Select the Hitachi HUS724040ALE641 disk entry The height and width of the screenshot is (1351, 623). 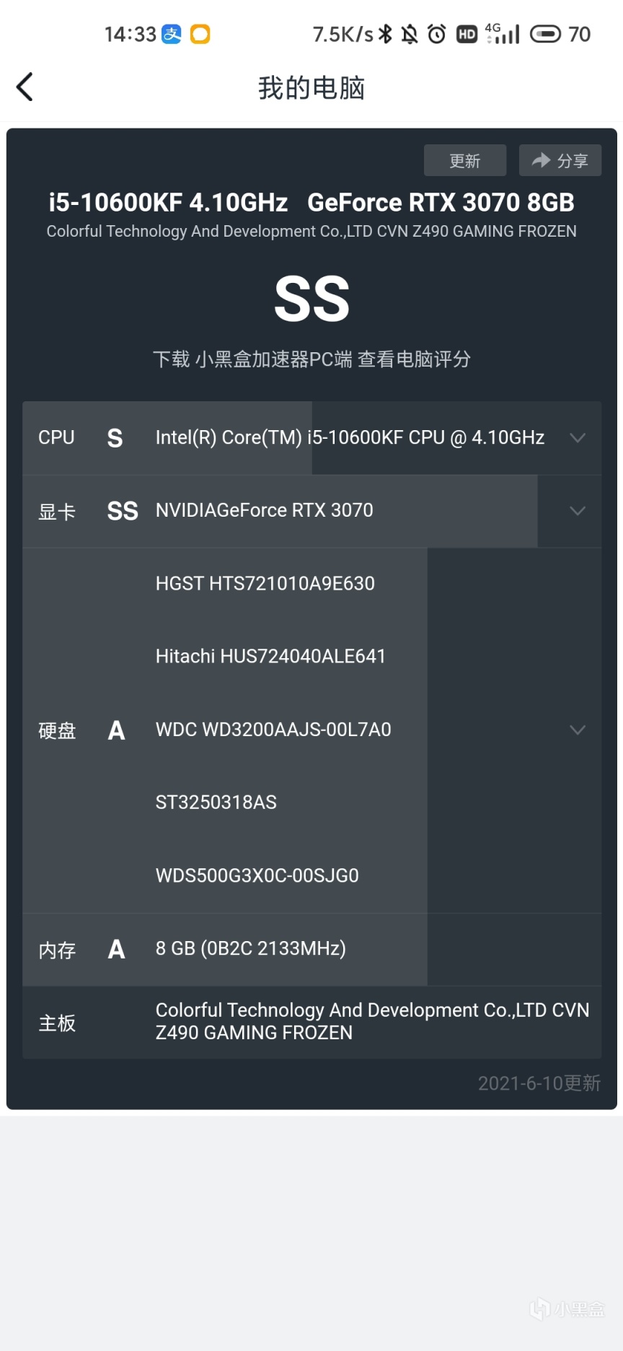(x=270, y=656)
